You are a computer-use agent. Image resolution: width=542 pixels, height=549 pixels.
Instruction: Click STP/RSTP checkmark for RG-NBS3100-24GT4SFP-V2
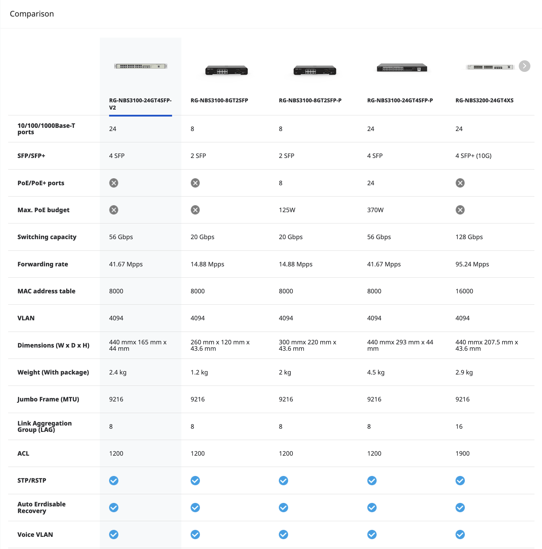[x=114, y=481]
